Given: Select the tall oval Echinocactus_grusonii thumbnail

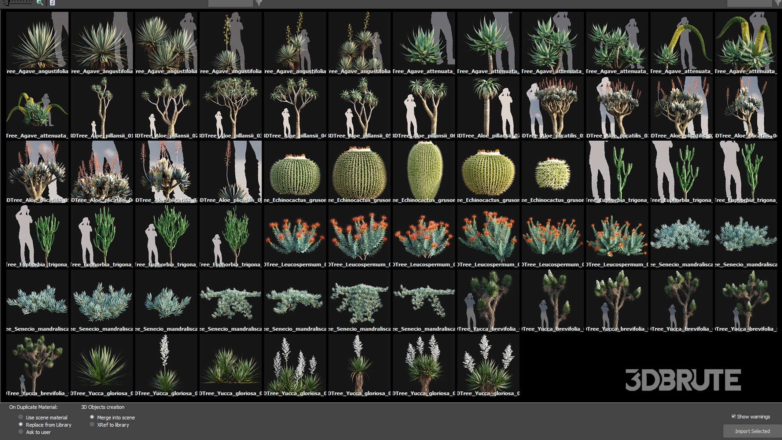Looking at the screenshot, I should [x=423, y=170].
